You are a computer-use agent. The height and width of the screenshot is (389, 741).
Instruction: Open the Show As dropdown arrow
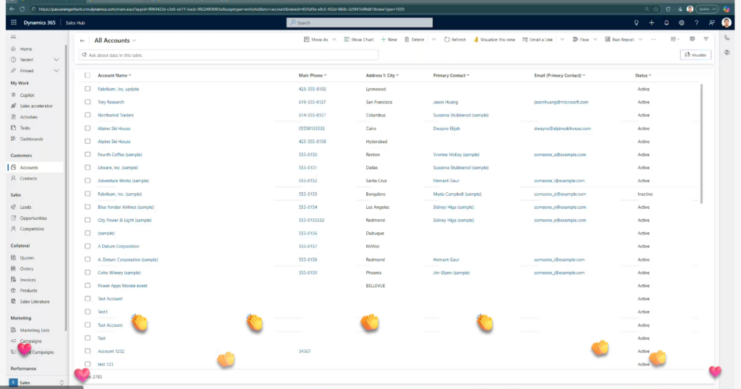(x=334, y=40)
